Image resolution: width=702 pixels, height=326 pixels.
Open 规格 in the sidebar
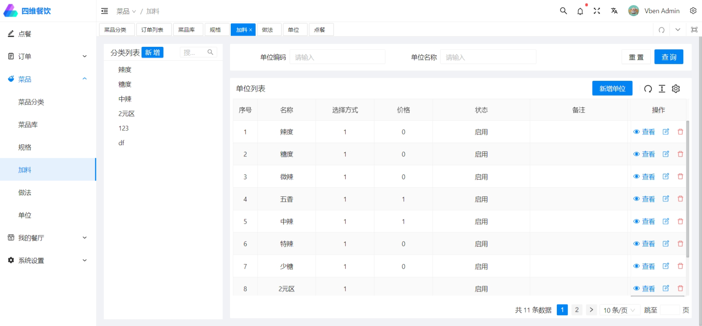[x=48, y=147]
